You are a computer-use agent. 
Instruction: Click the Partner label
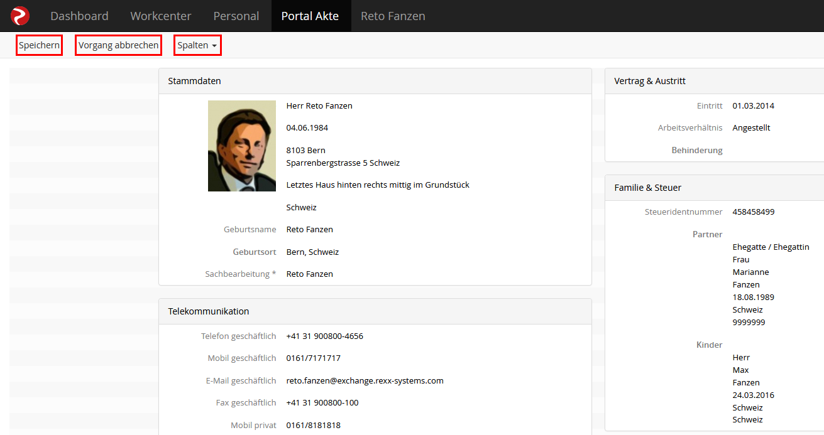pyautogui.click(x=708, y=234)
